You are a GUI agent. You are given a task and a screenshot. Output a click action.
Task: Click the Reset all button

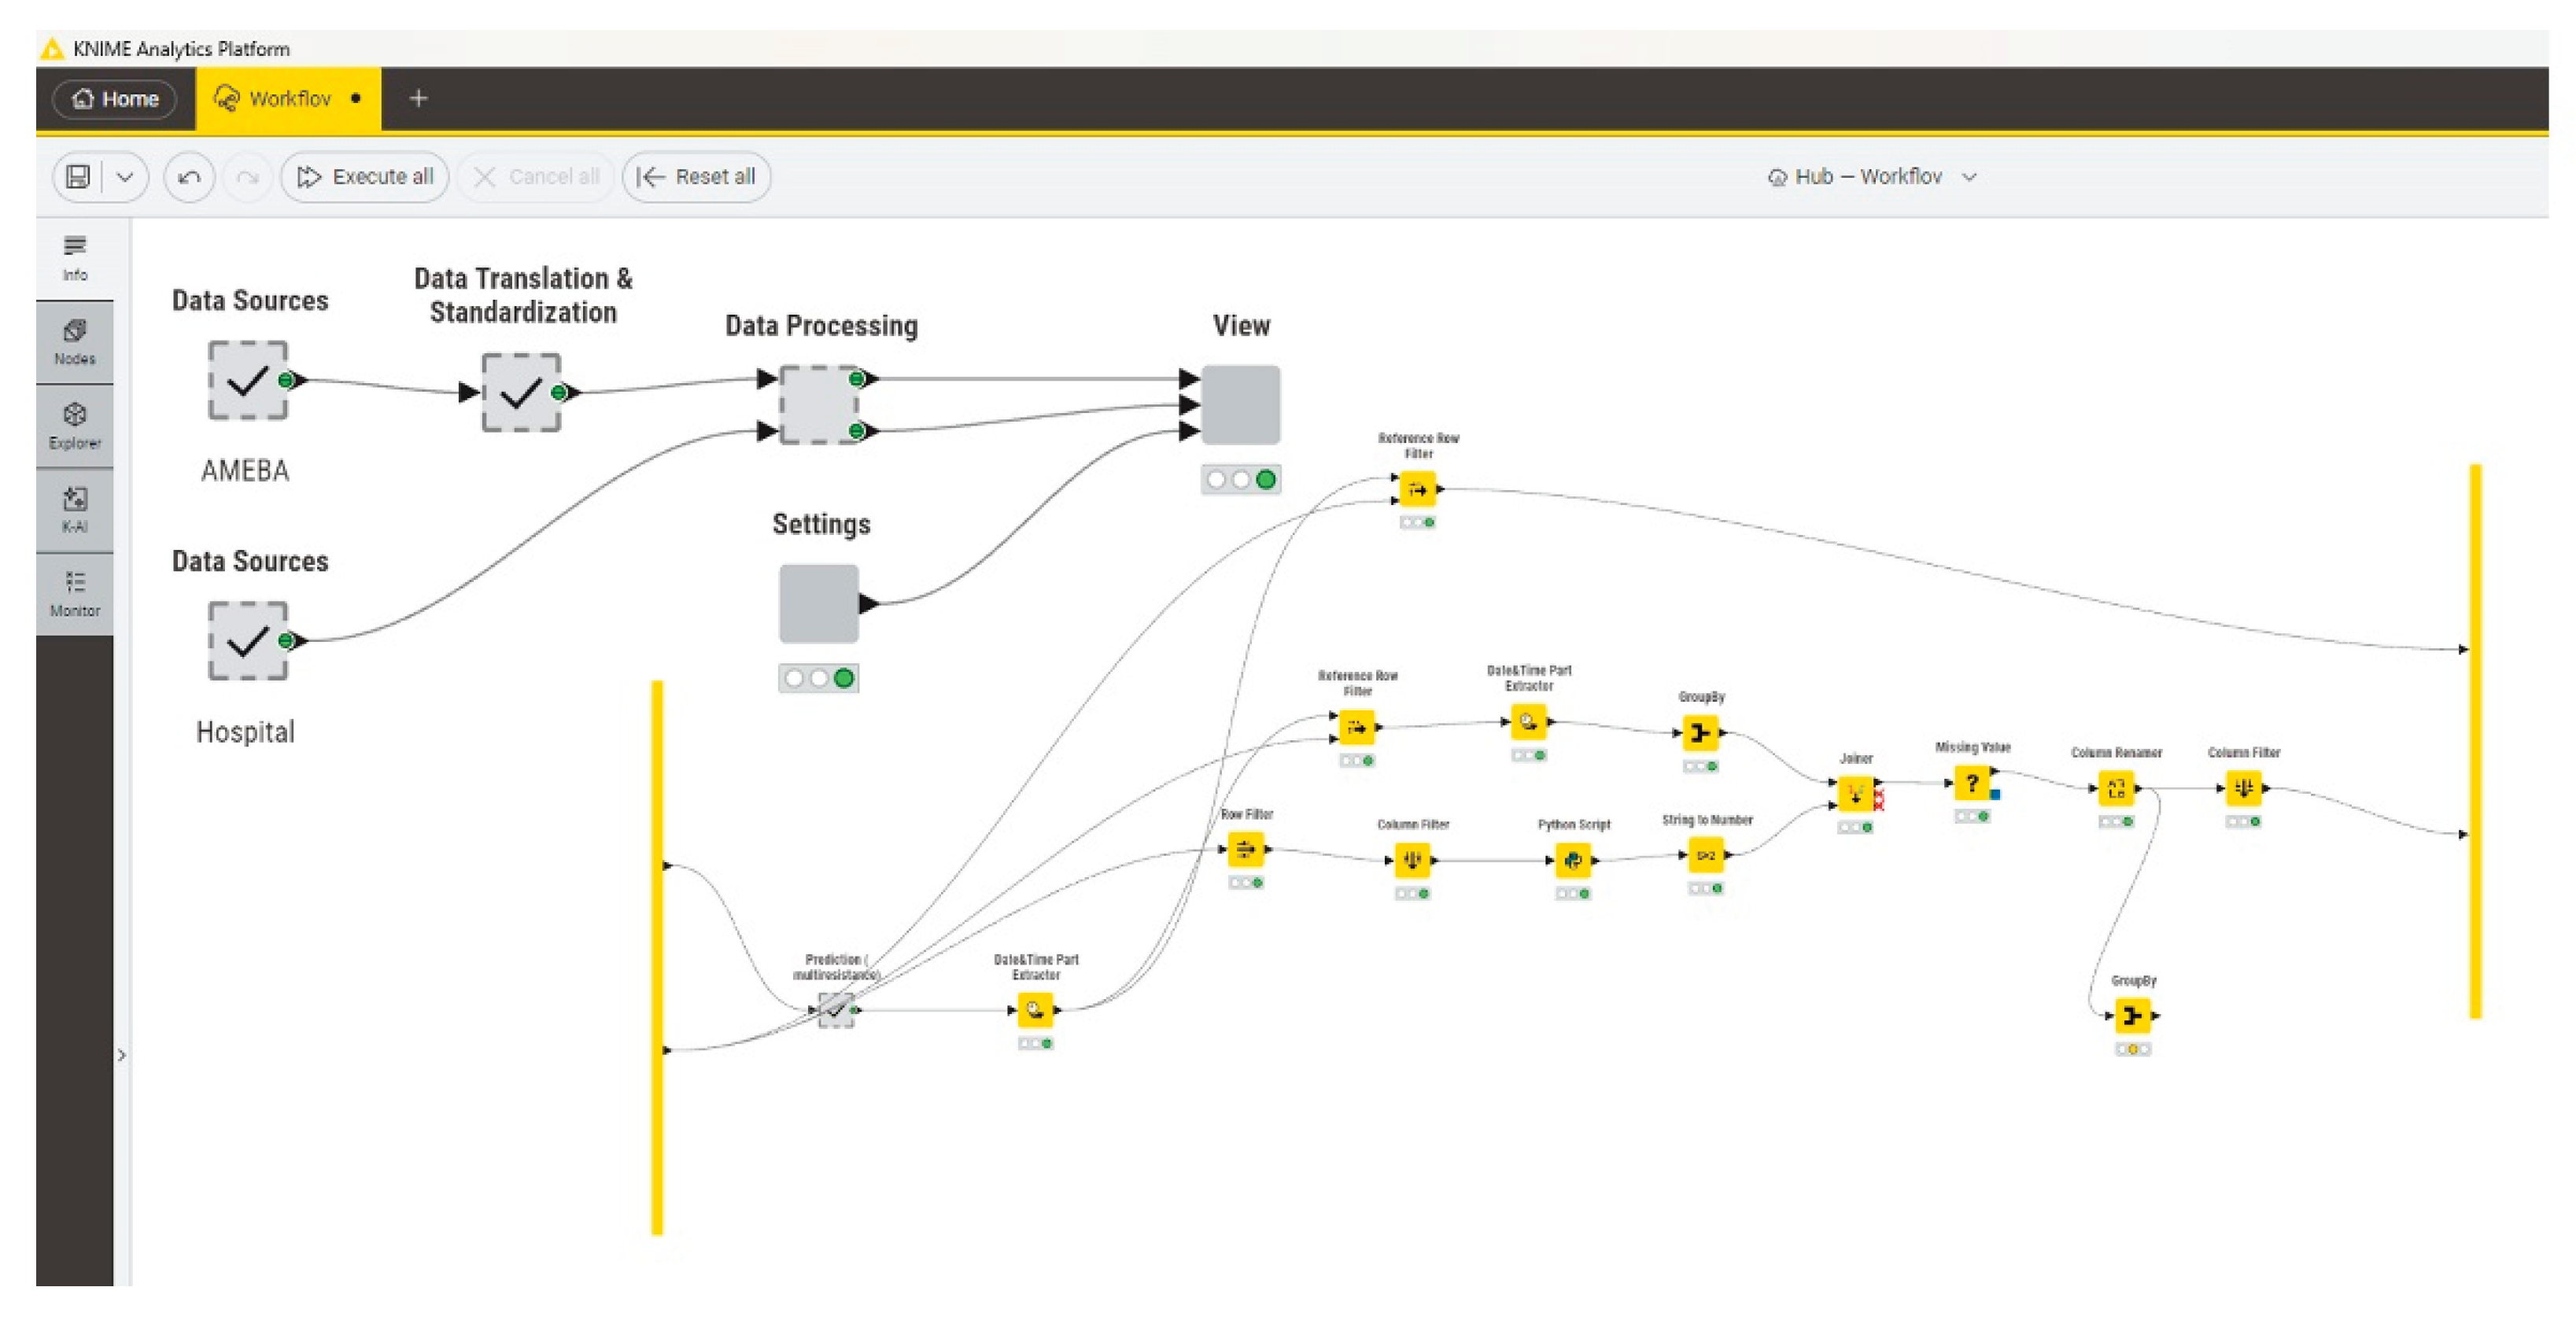click(x=696, y=177)
